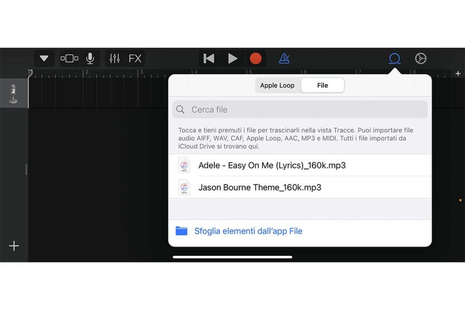
Task: Close the Loop Browser via loop icon
Action: 395,59
